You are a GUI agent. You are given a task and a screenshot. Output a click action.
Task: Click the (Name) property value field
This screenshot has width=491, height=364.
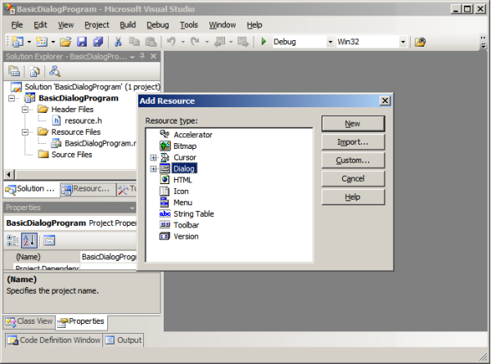click(108, 257)
